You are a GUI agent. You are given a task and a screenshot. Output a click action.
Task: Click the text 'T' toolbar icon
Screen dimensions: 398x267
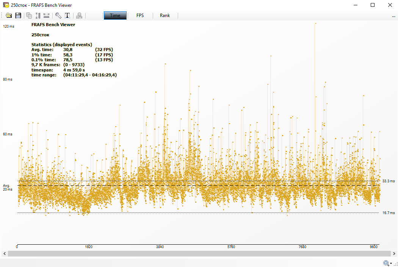(x=67, y=16)
